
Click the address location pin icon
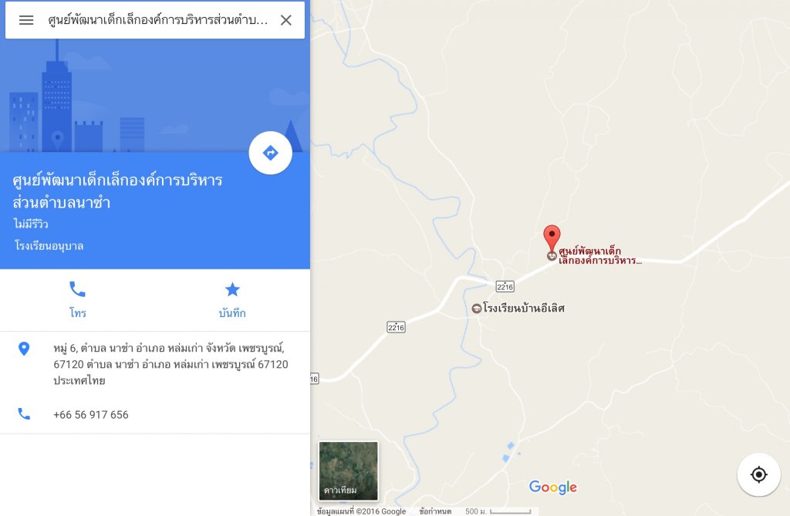pos(24,349)
